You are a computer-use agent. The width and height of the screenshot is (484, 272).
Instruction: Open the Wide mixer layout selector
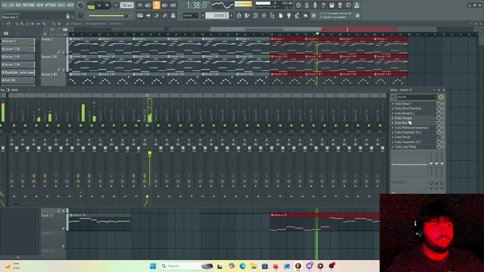14,90
